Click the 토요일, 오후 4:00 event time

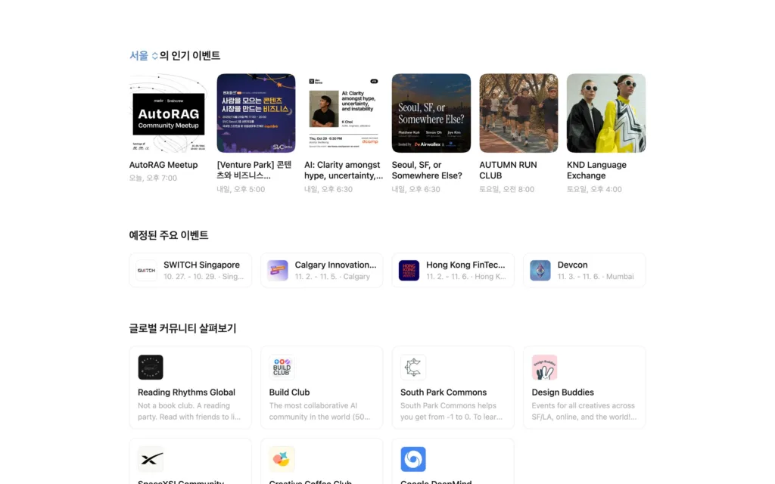tap(594, 189)
